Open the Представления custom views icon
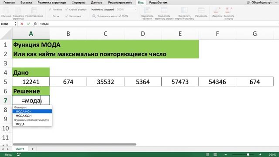279x157 pixels. click(34, 10)
